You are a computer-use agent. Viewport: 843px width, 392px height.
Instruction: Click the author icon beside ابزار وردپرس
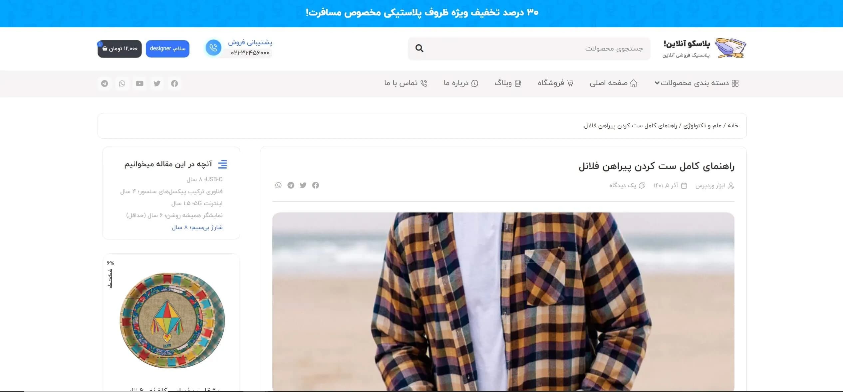731,186
